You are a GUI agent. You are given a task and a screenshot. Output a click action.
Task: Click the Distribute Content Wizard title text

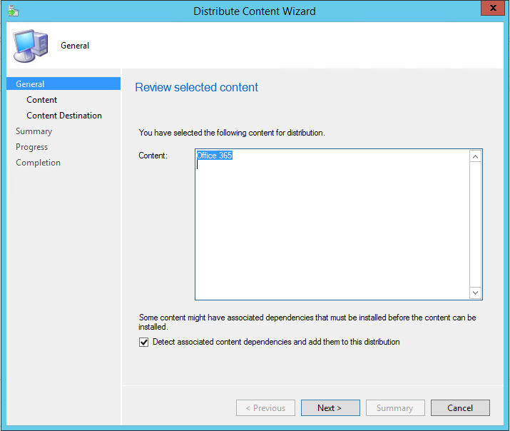coord(255,11)
